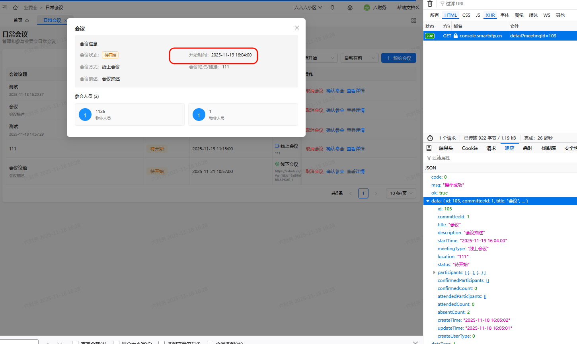Open the 六六六小区 community dropdown

(x=308, y=8)
